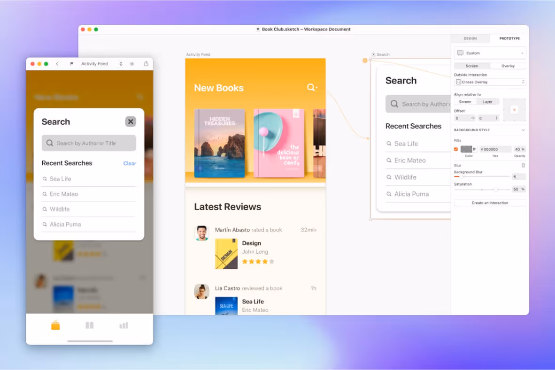
Task: Click the back chevron in the preview window
Action: (57, 63)
